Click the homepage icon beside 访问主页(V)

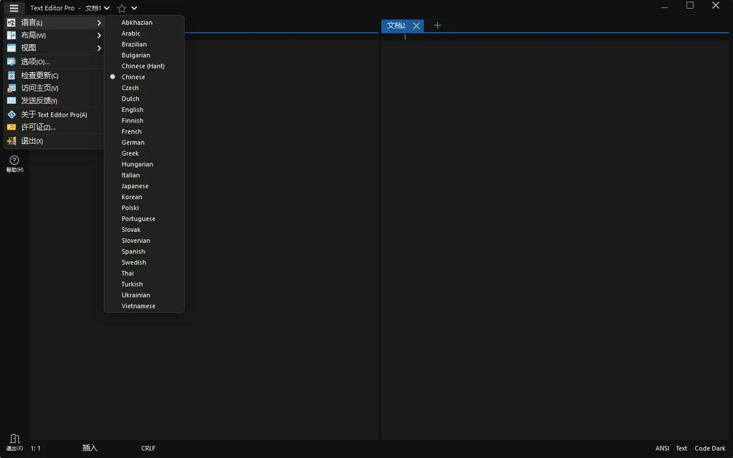coord(11,88)
